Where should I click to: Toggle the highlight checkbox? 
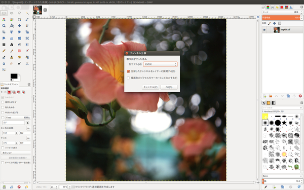click(3, 148)
